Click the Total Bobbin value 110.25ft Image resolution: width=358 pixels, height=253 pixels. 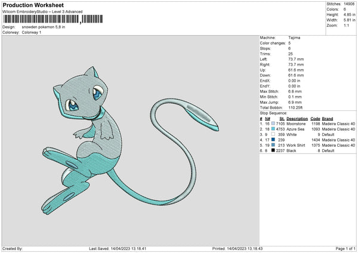[x=295, y=108]
